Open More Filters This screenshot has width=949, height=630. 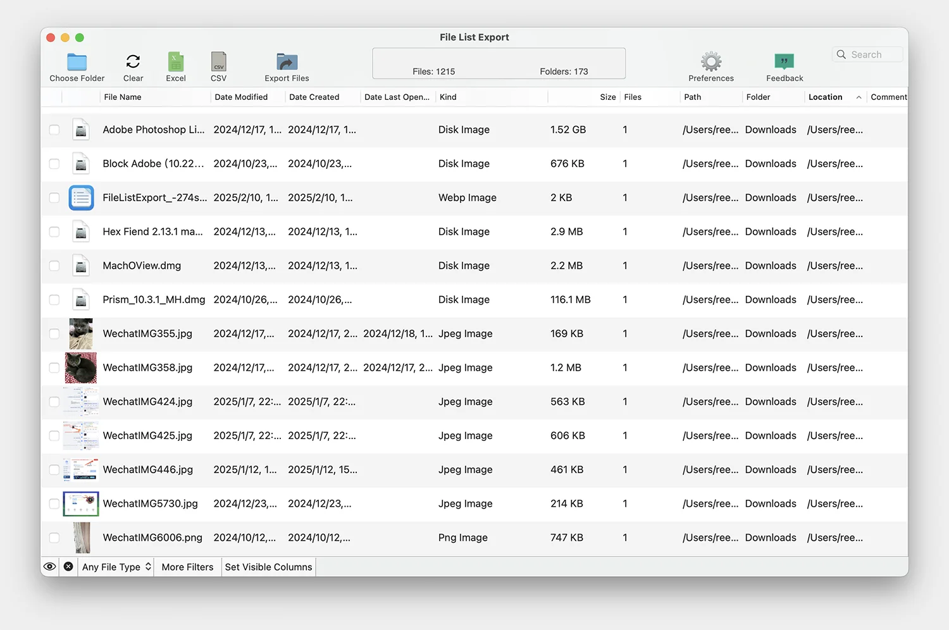tap(187, 567)
